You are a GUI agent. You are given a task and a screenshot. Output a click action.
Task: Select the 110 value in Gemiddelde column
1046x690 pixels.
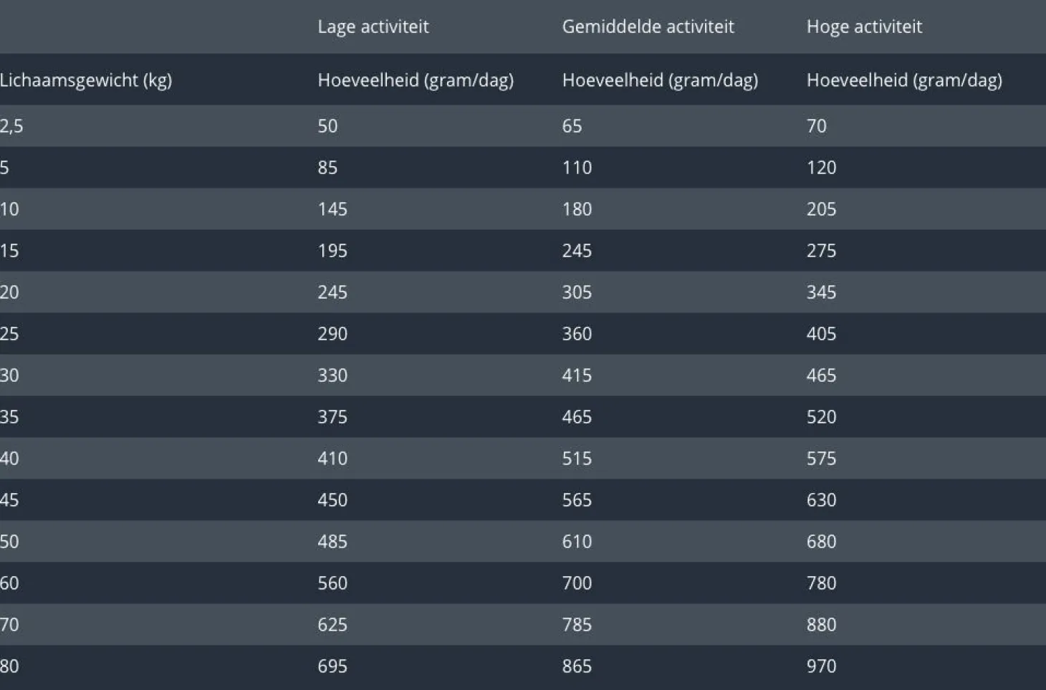[x=577, y=168]
